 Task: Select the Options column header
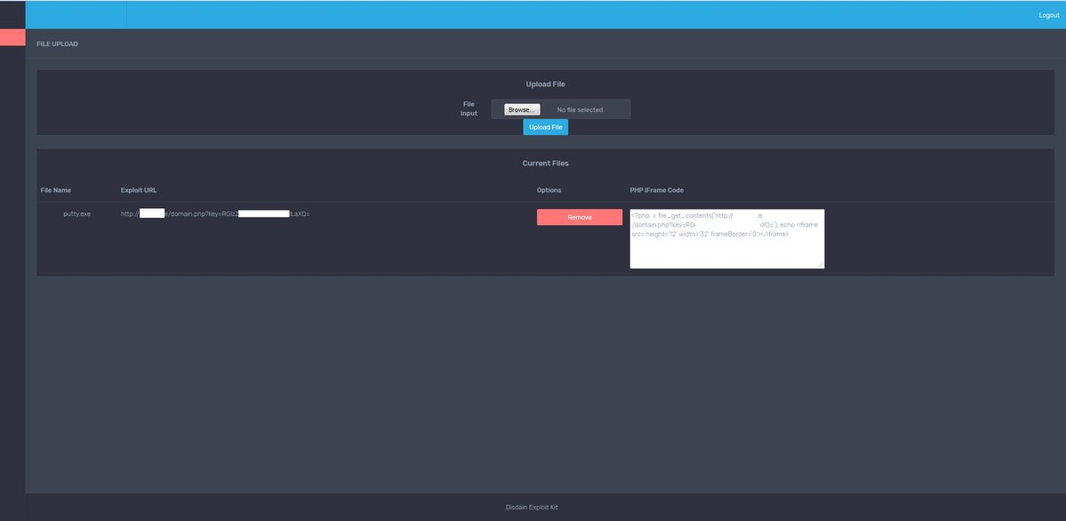click(549, 188)
